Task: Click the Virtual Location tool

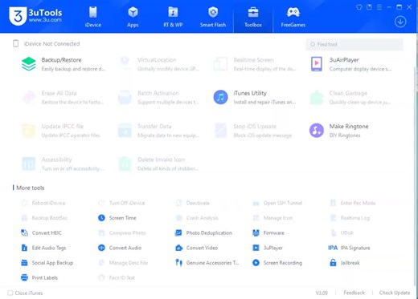Action: coord(160,64)
